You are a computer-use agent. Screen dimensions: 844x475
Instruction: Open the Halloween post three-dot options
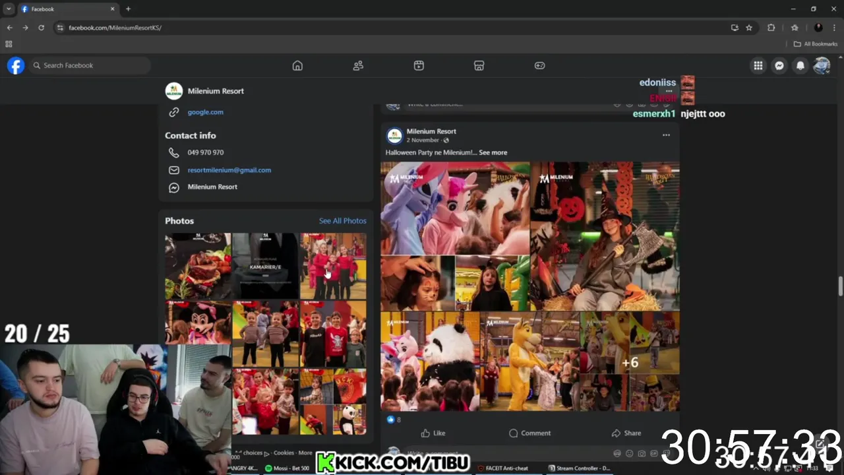666,135
